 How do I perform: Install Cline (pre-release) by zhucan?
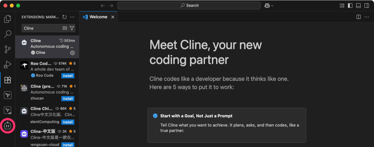[68, 99]
